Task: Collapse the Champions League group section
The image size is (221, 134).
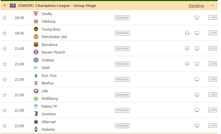Action: pyautogui.click(x=213, y=6)
